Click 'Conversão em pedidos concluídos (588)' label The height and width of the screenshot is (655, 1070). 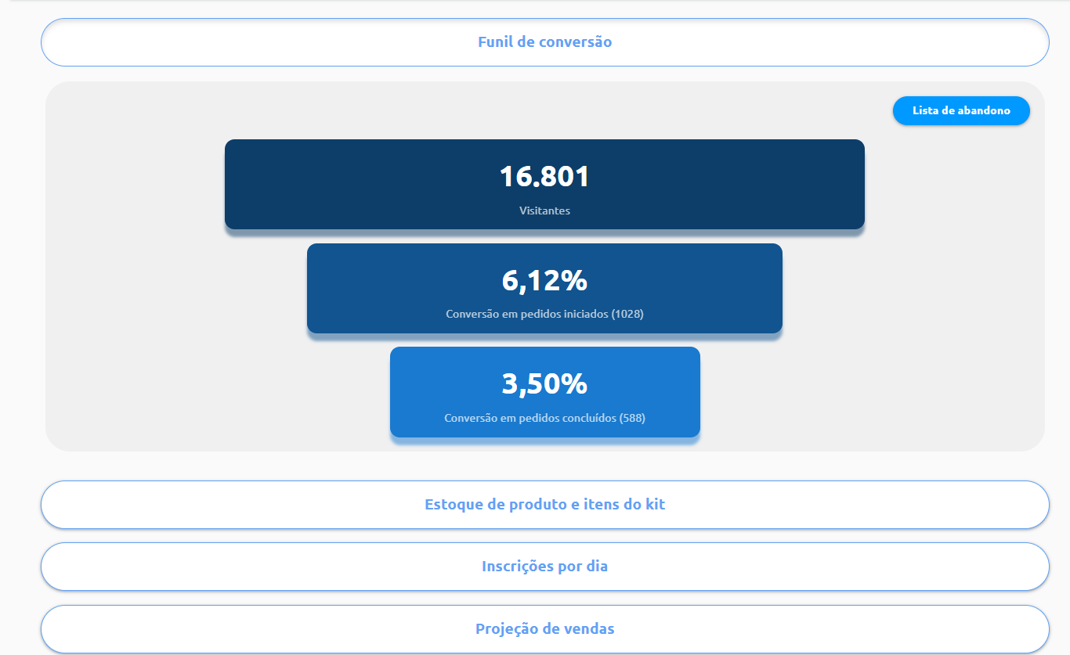[x=544, y=418]
